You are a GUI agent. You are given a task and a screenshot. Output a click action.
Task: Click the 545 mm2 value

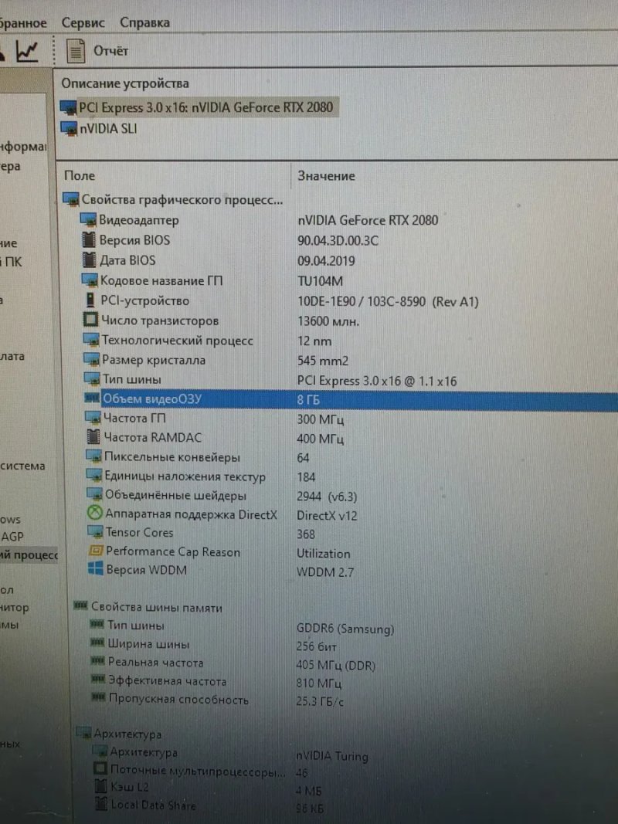coord(323,361)
